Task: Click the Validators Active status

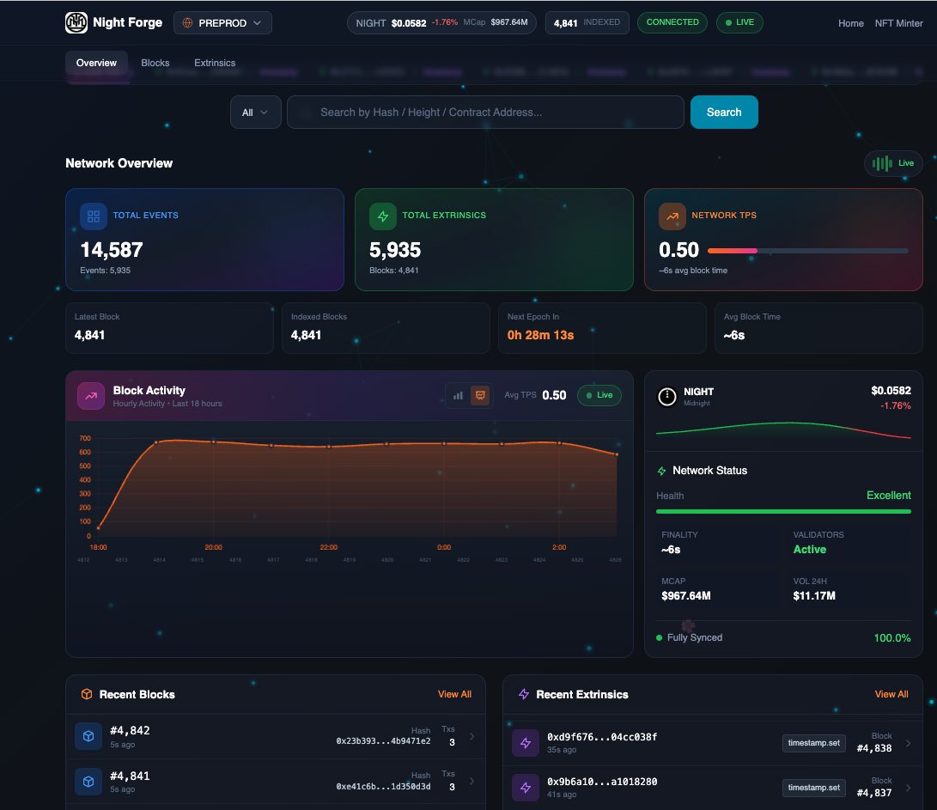Action: 810,550
